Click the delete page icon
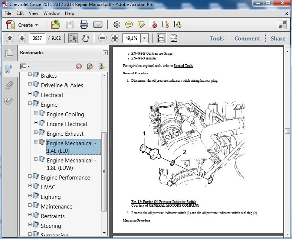The height and width of the screenshot is (239, 292). [x=153, y=25]
